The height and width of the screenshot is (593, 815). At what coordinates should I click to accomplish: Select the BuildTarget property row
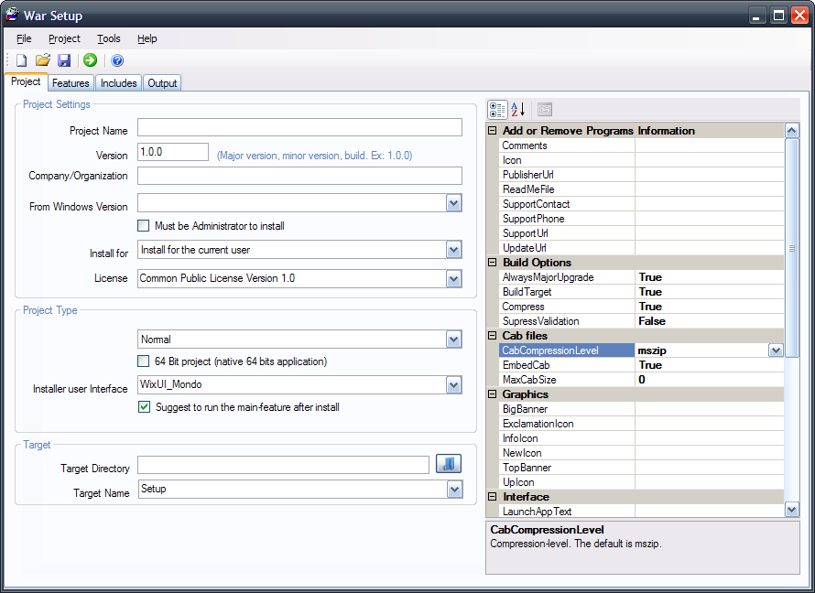click(641, 292)
